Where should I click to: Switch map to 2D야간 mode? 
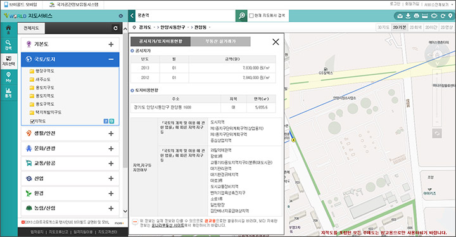click(431, 27)
